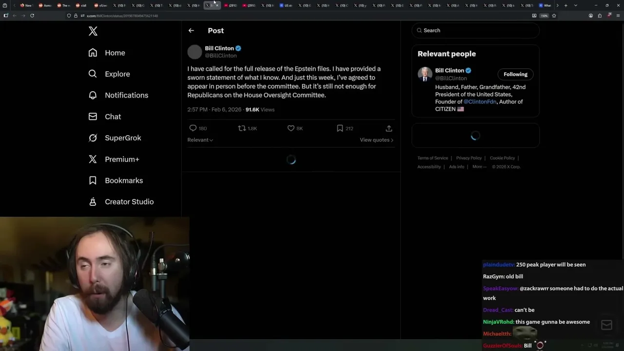Click the floating messages envelope button
The width and height of the screenshot is (624, 351).
click(x=606, y=325)
